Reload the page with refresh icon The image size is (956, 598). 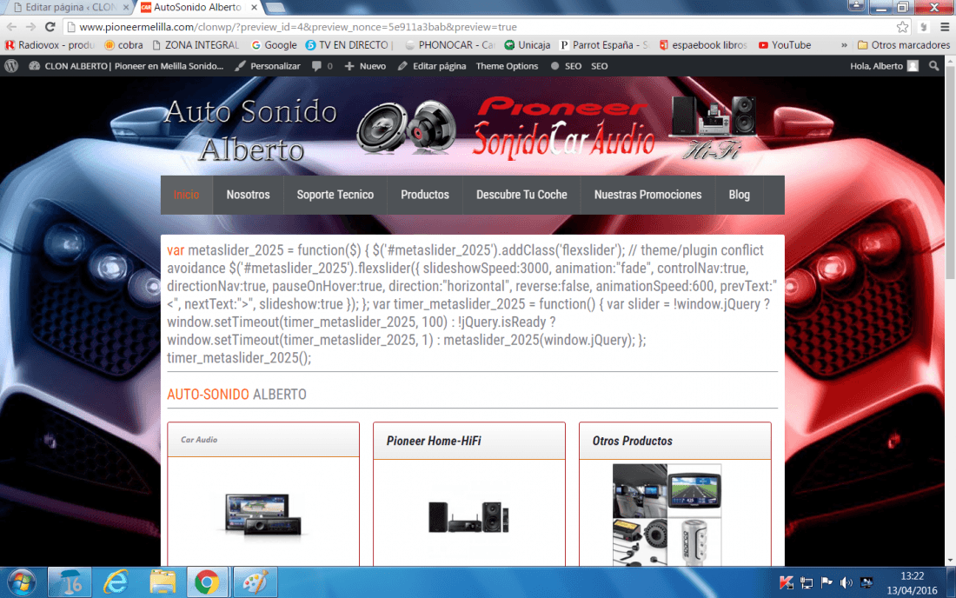[50, 27]
